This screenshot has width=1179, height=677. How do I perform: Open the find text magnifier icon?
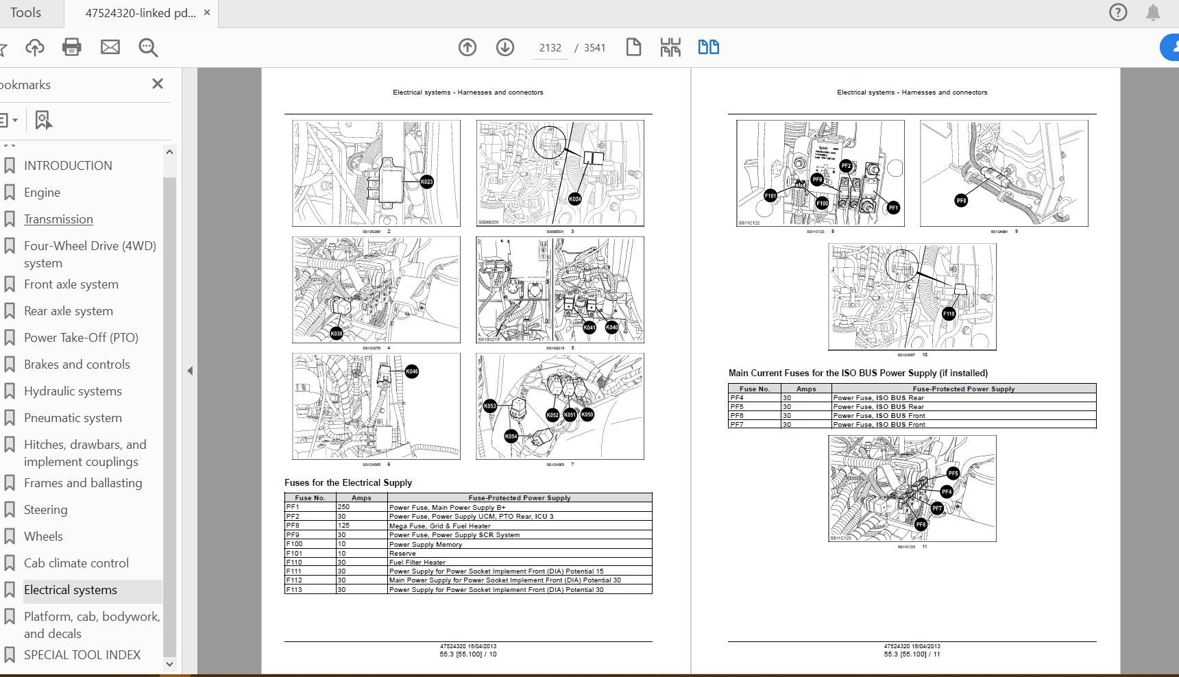148,47
